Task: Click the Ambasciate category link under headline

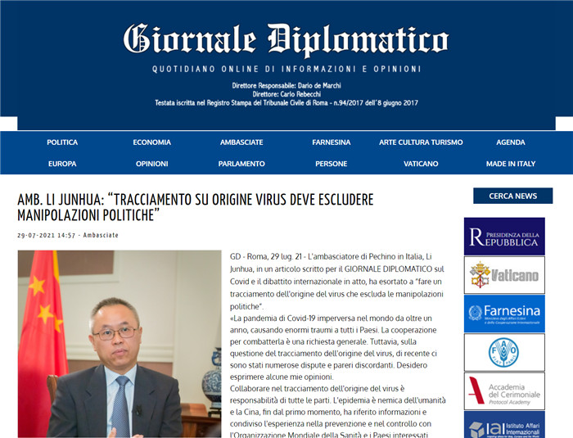Action: pyautogui.click(x=101, y=235)
